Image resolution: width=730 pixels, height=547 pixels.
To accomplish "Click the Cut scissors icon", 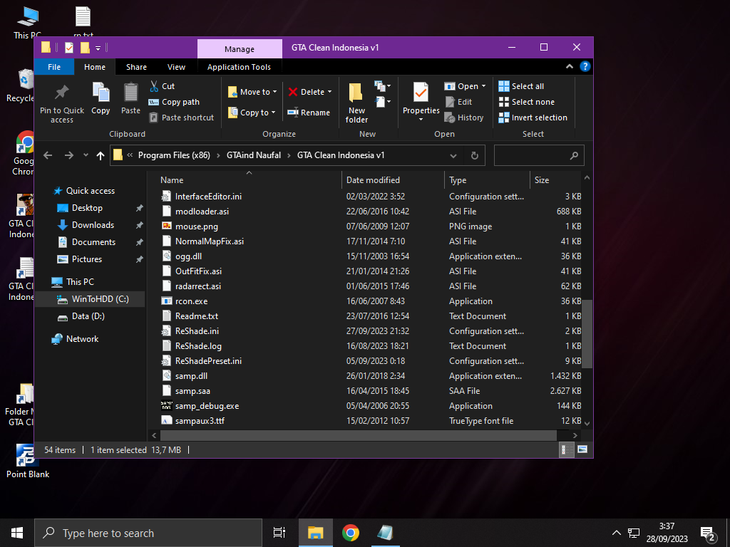I will coord(154,86).
